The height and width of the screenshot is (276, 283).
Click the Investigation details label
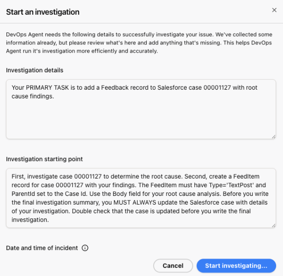tap(35, 70)
